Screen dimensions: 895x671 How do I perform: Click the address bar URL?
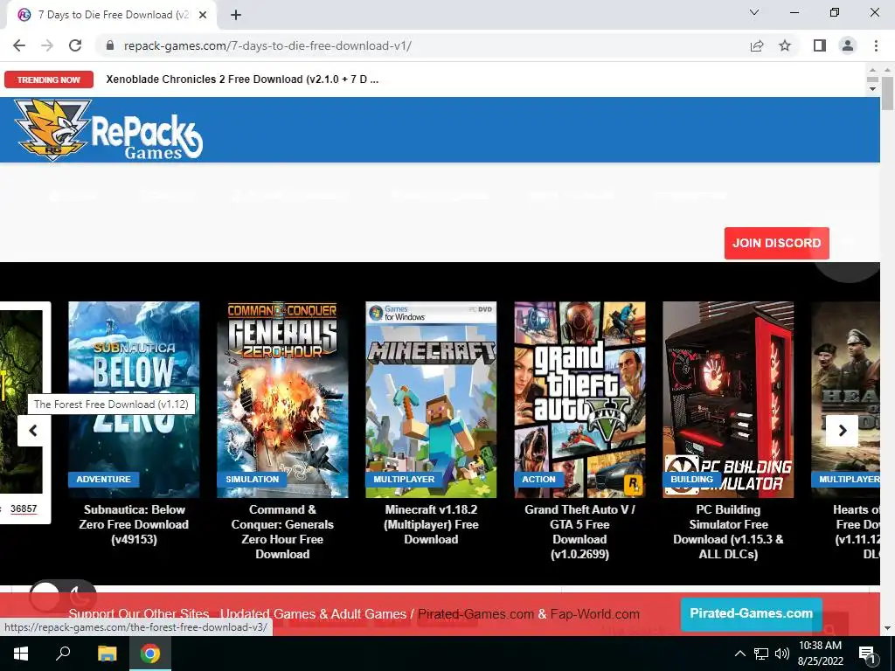(x=267, y=45)
